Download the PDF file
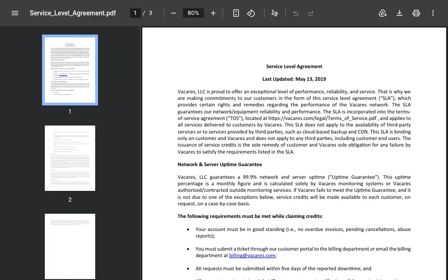448x280 pixels. click(x=399, y=13)
